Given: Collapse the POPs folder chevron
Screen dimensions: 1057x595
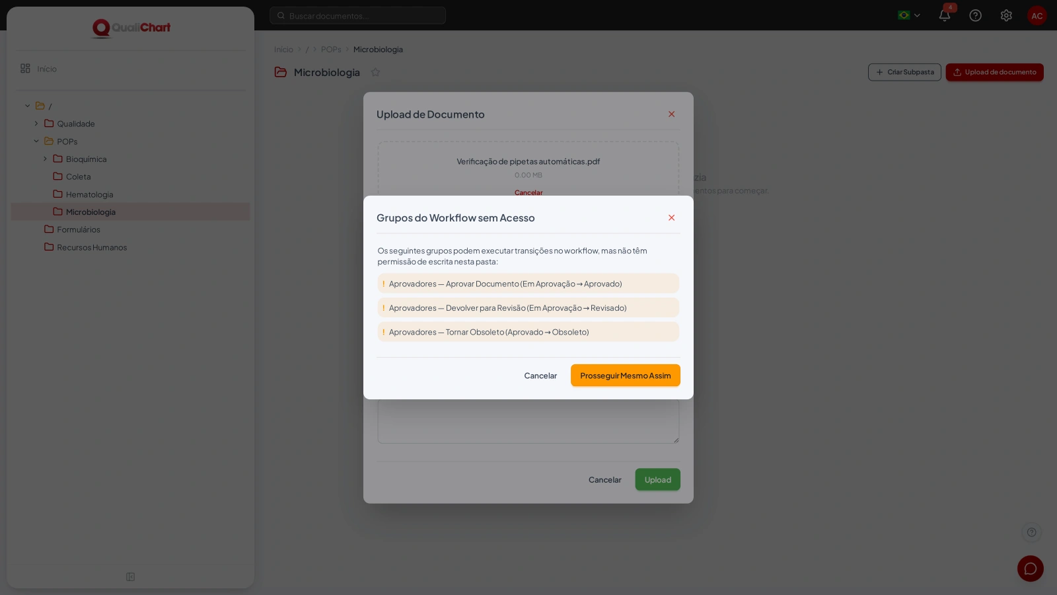Looking at the screenshot, I should (x=36, y=141).
